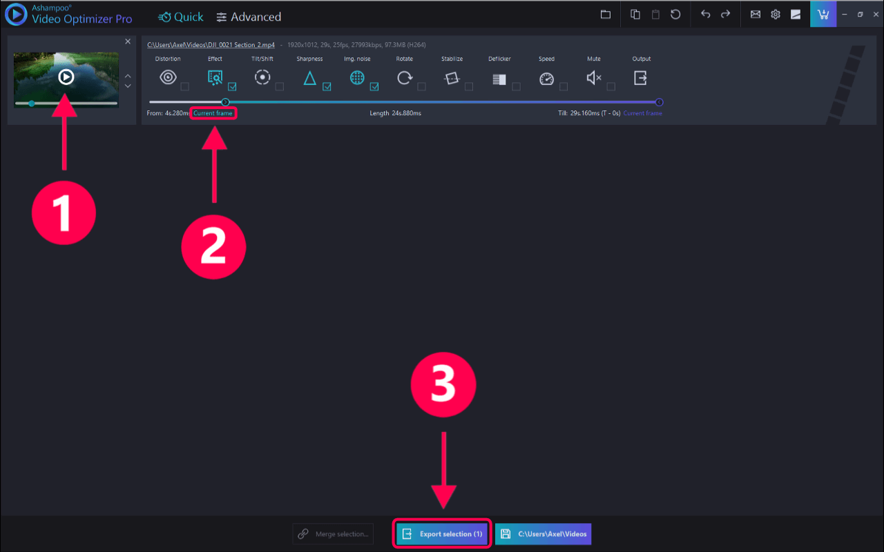Open the DJI_0021 Section_2.mp4 file path link
This screenshot has height=552, width=884.
[x=211, y=45]
